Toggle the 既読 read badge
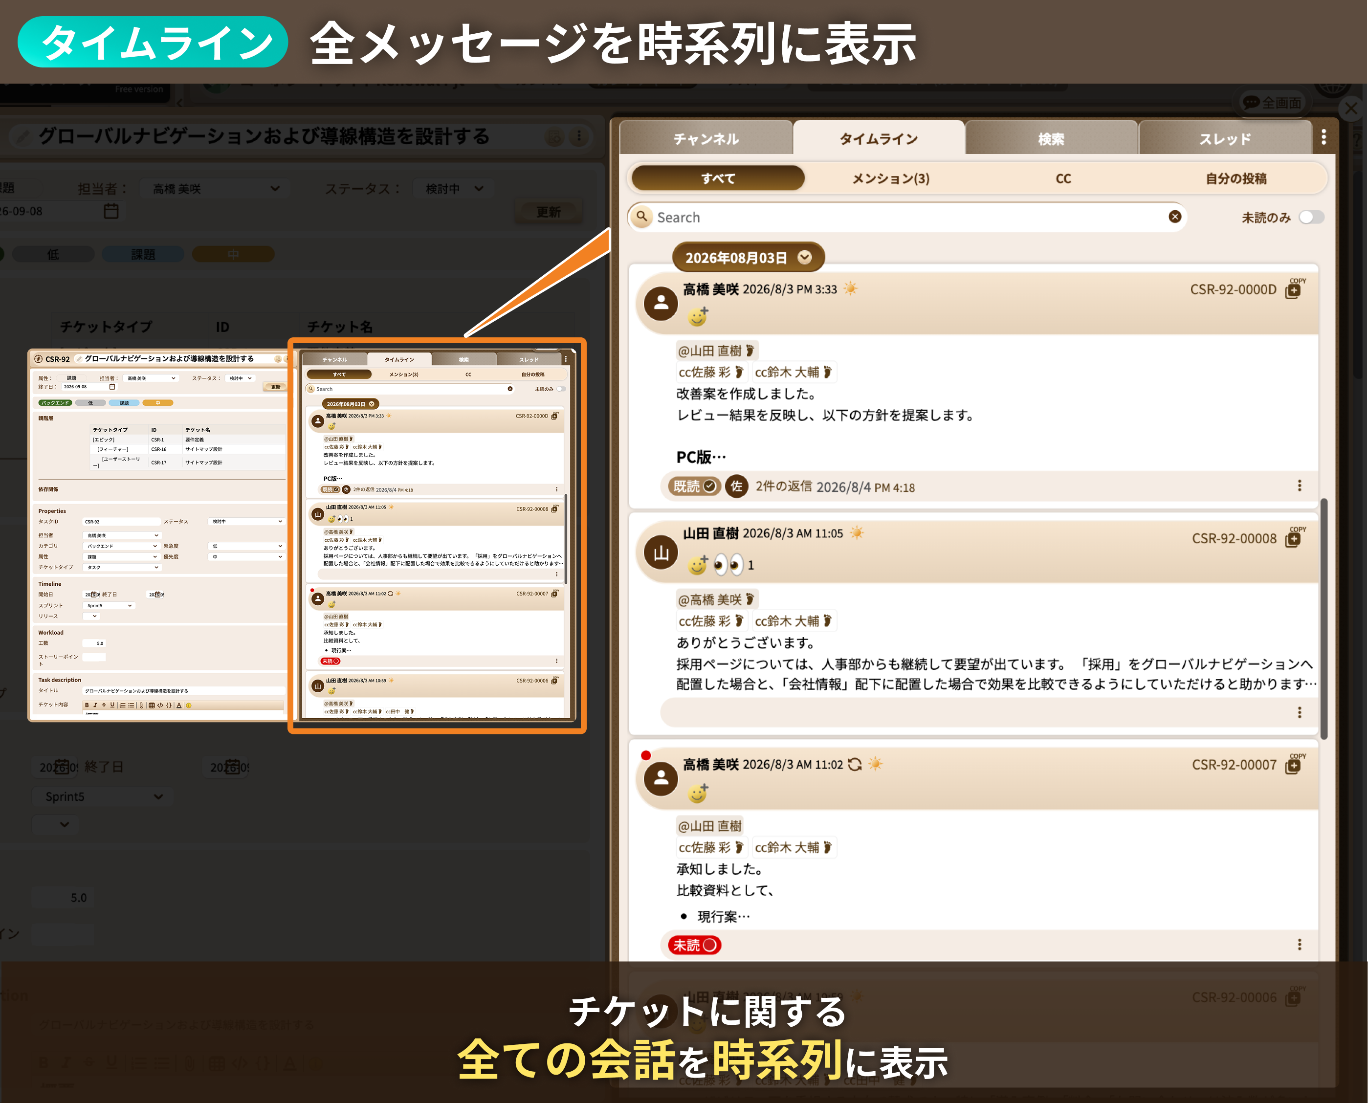 [694, 486]
